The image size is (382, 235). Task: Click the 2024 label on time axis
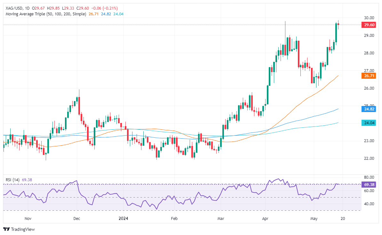click(123, 218)
